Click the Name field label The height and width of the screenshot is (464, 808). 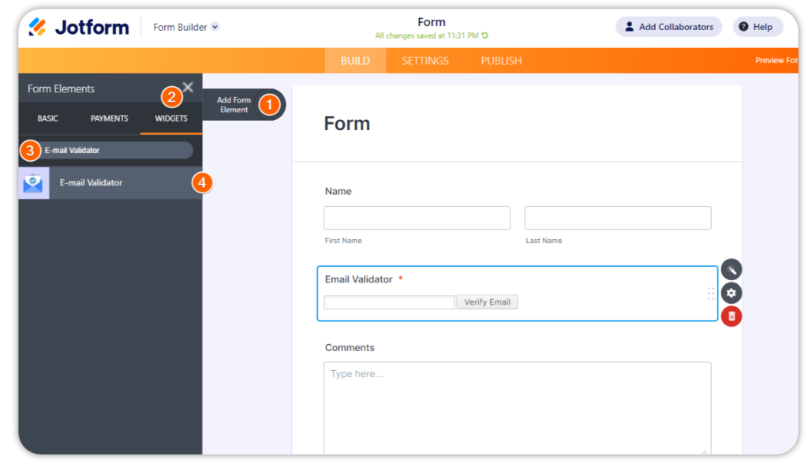338,191
